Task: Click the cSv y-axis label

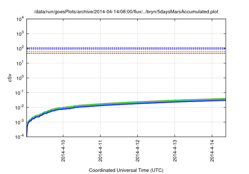Action: coord(10,78)
